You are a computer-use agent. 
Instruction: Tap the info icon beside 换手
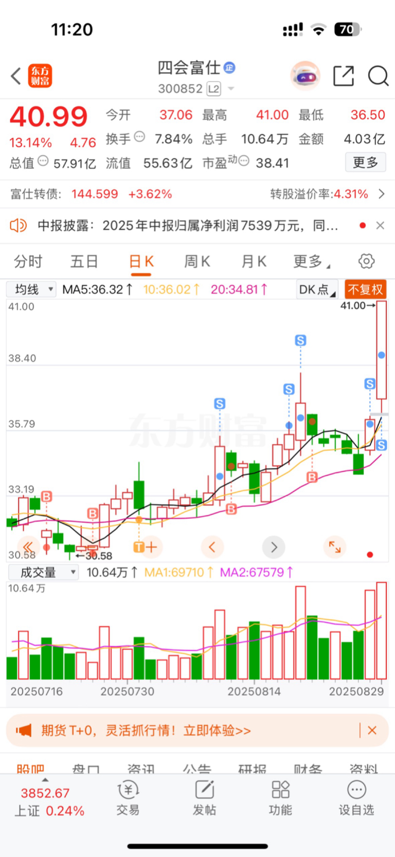139,137
